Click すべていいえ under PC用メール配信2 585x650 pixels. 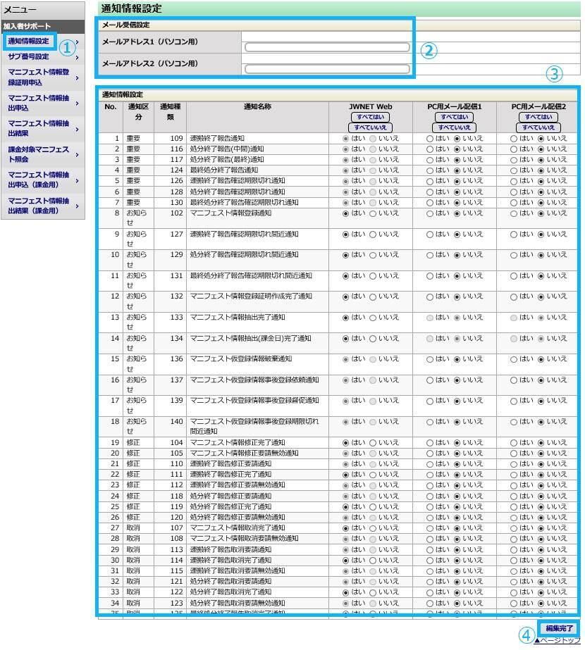538,127
